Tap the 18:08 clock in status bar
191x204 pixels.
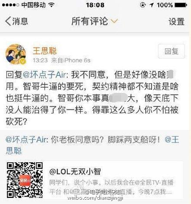tap(95, 5)
